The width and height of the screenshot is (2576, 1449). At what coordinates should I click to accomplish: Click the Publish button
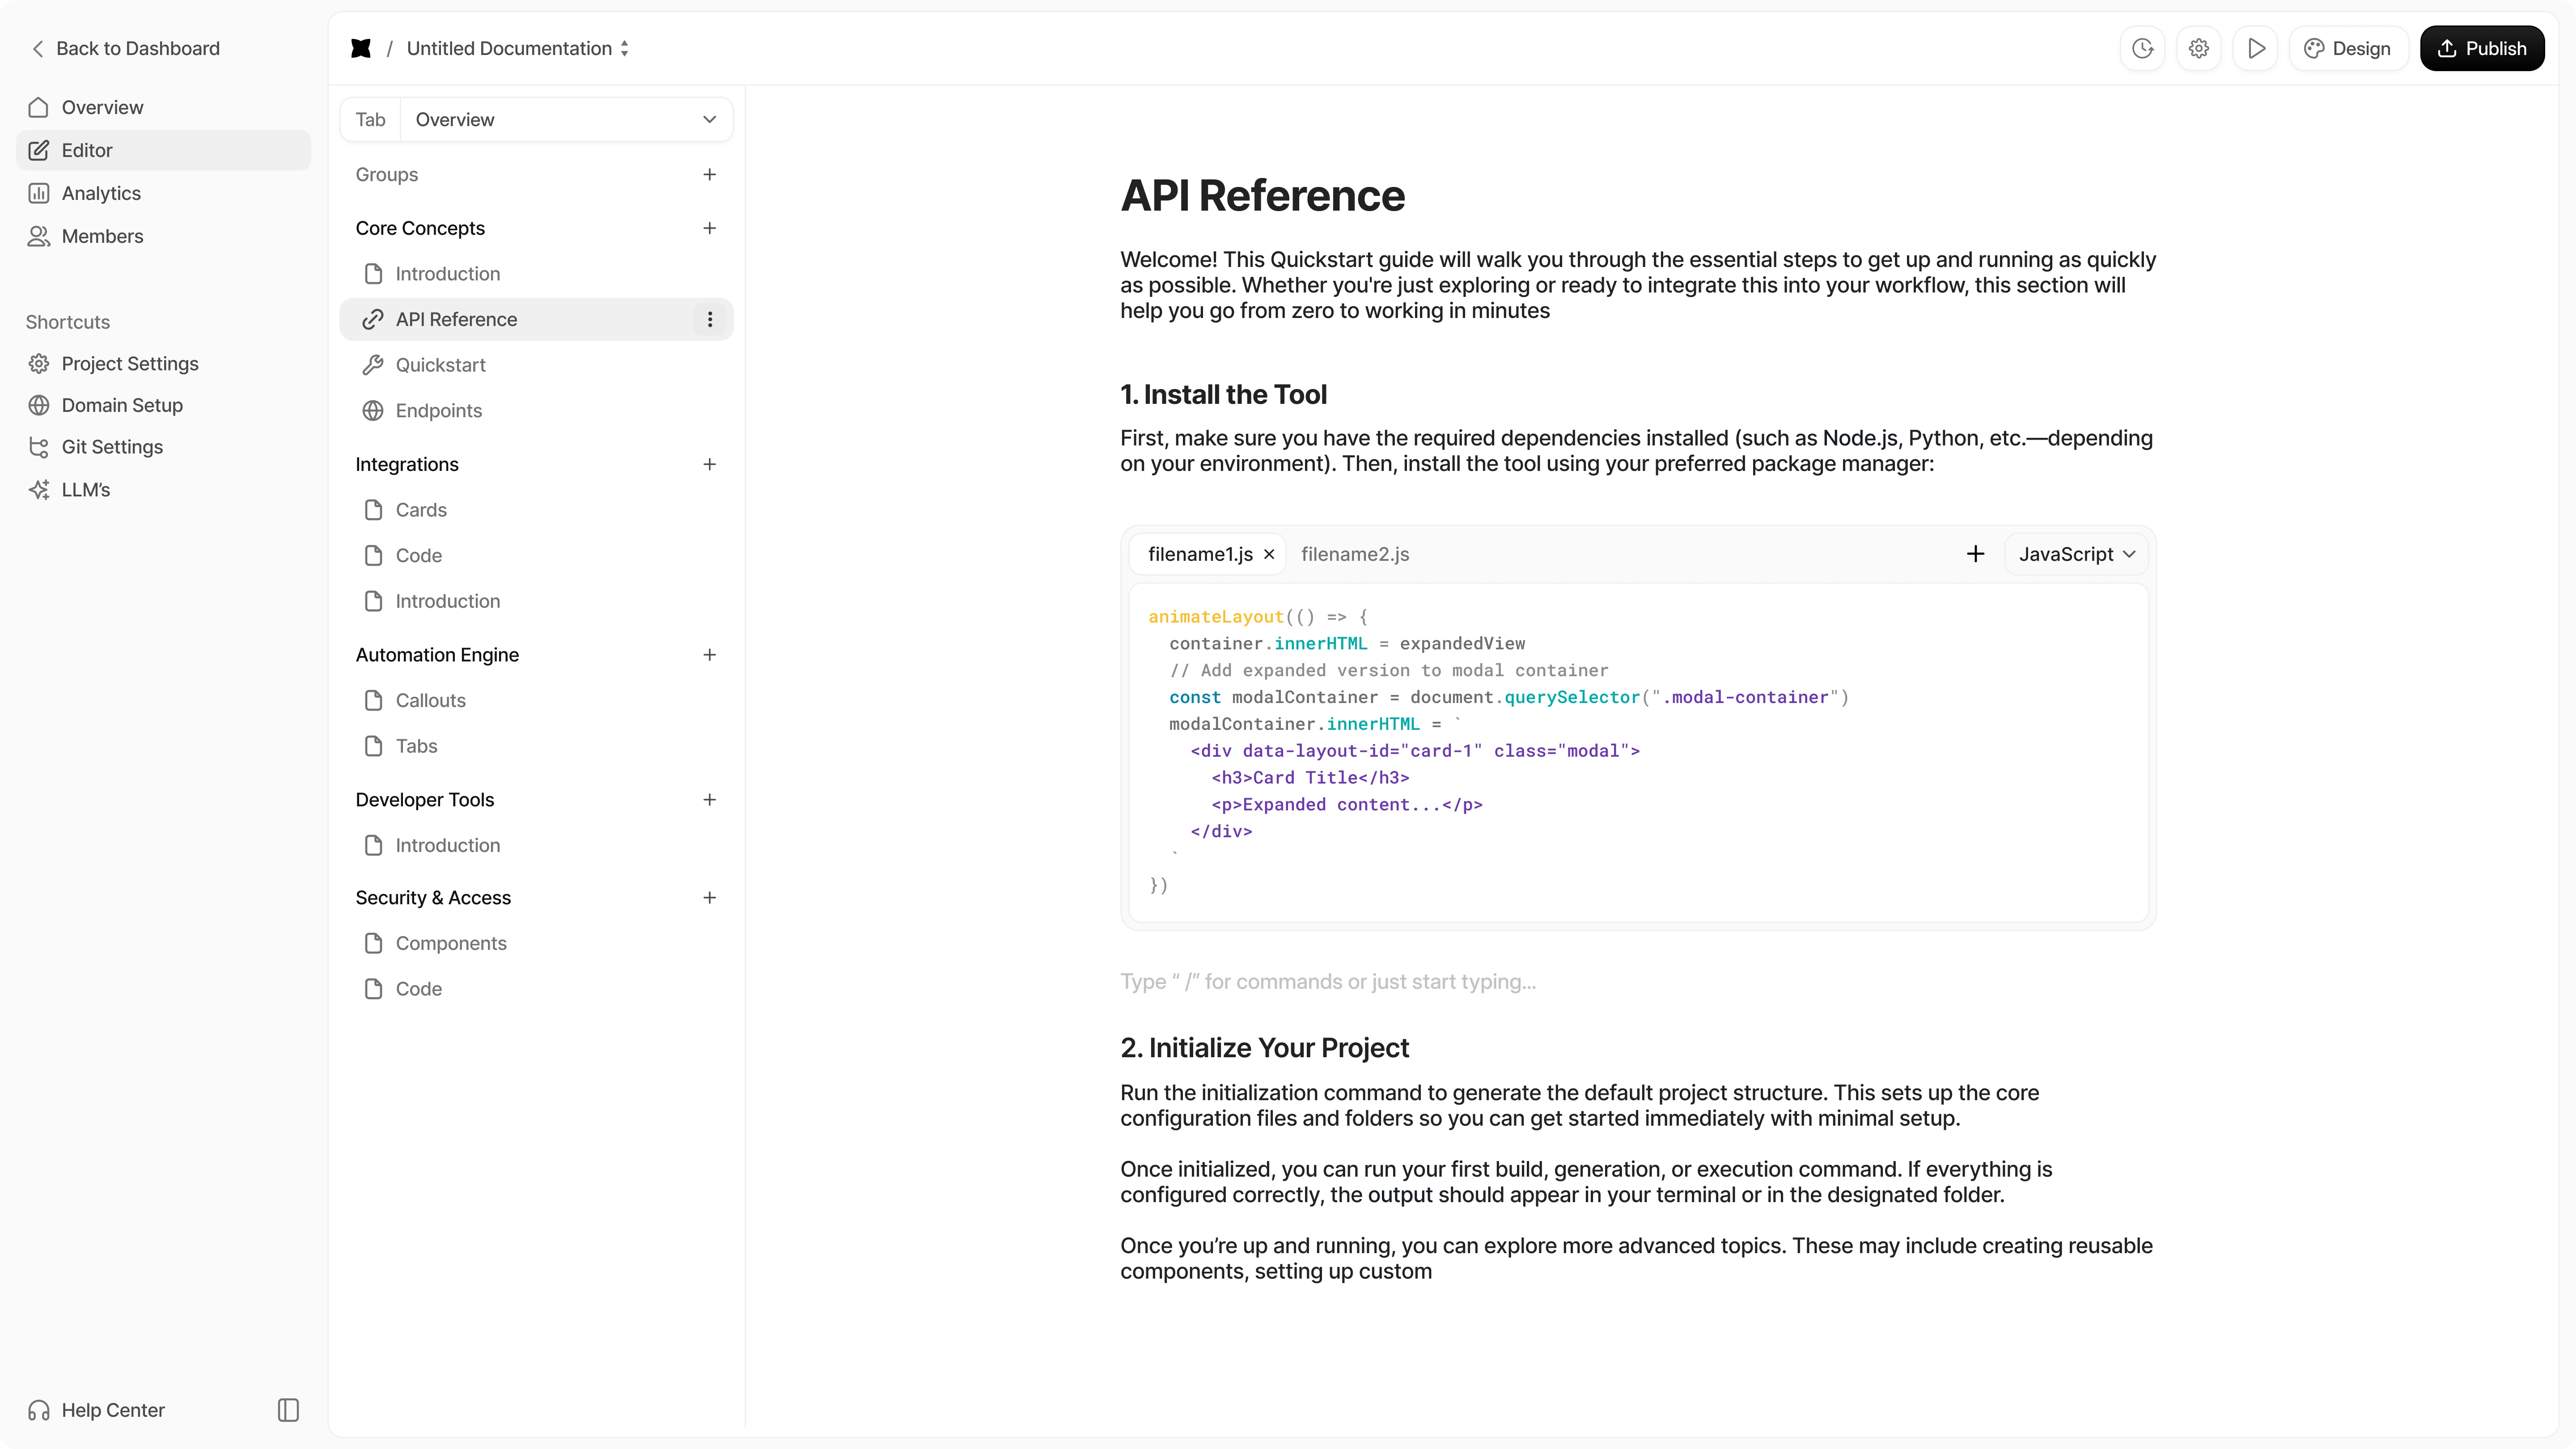[x=2482, y=48]
